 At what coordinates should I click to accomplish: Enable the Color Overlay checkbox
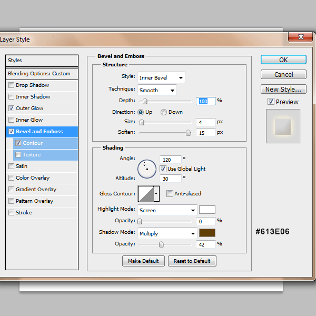click(x=11, y=178)
